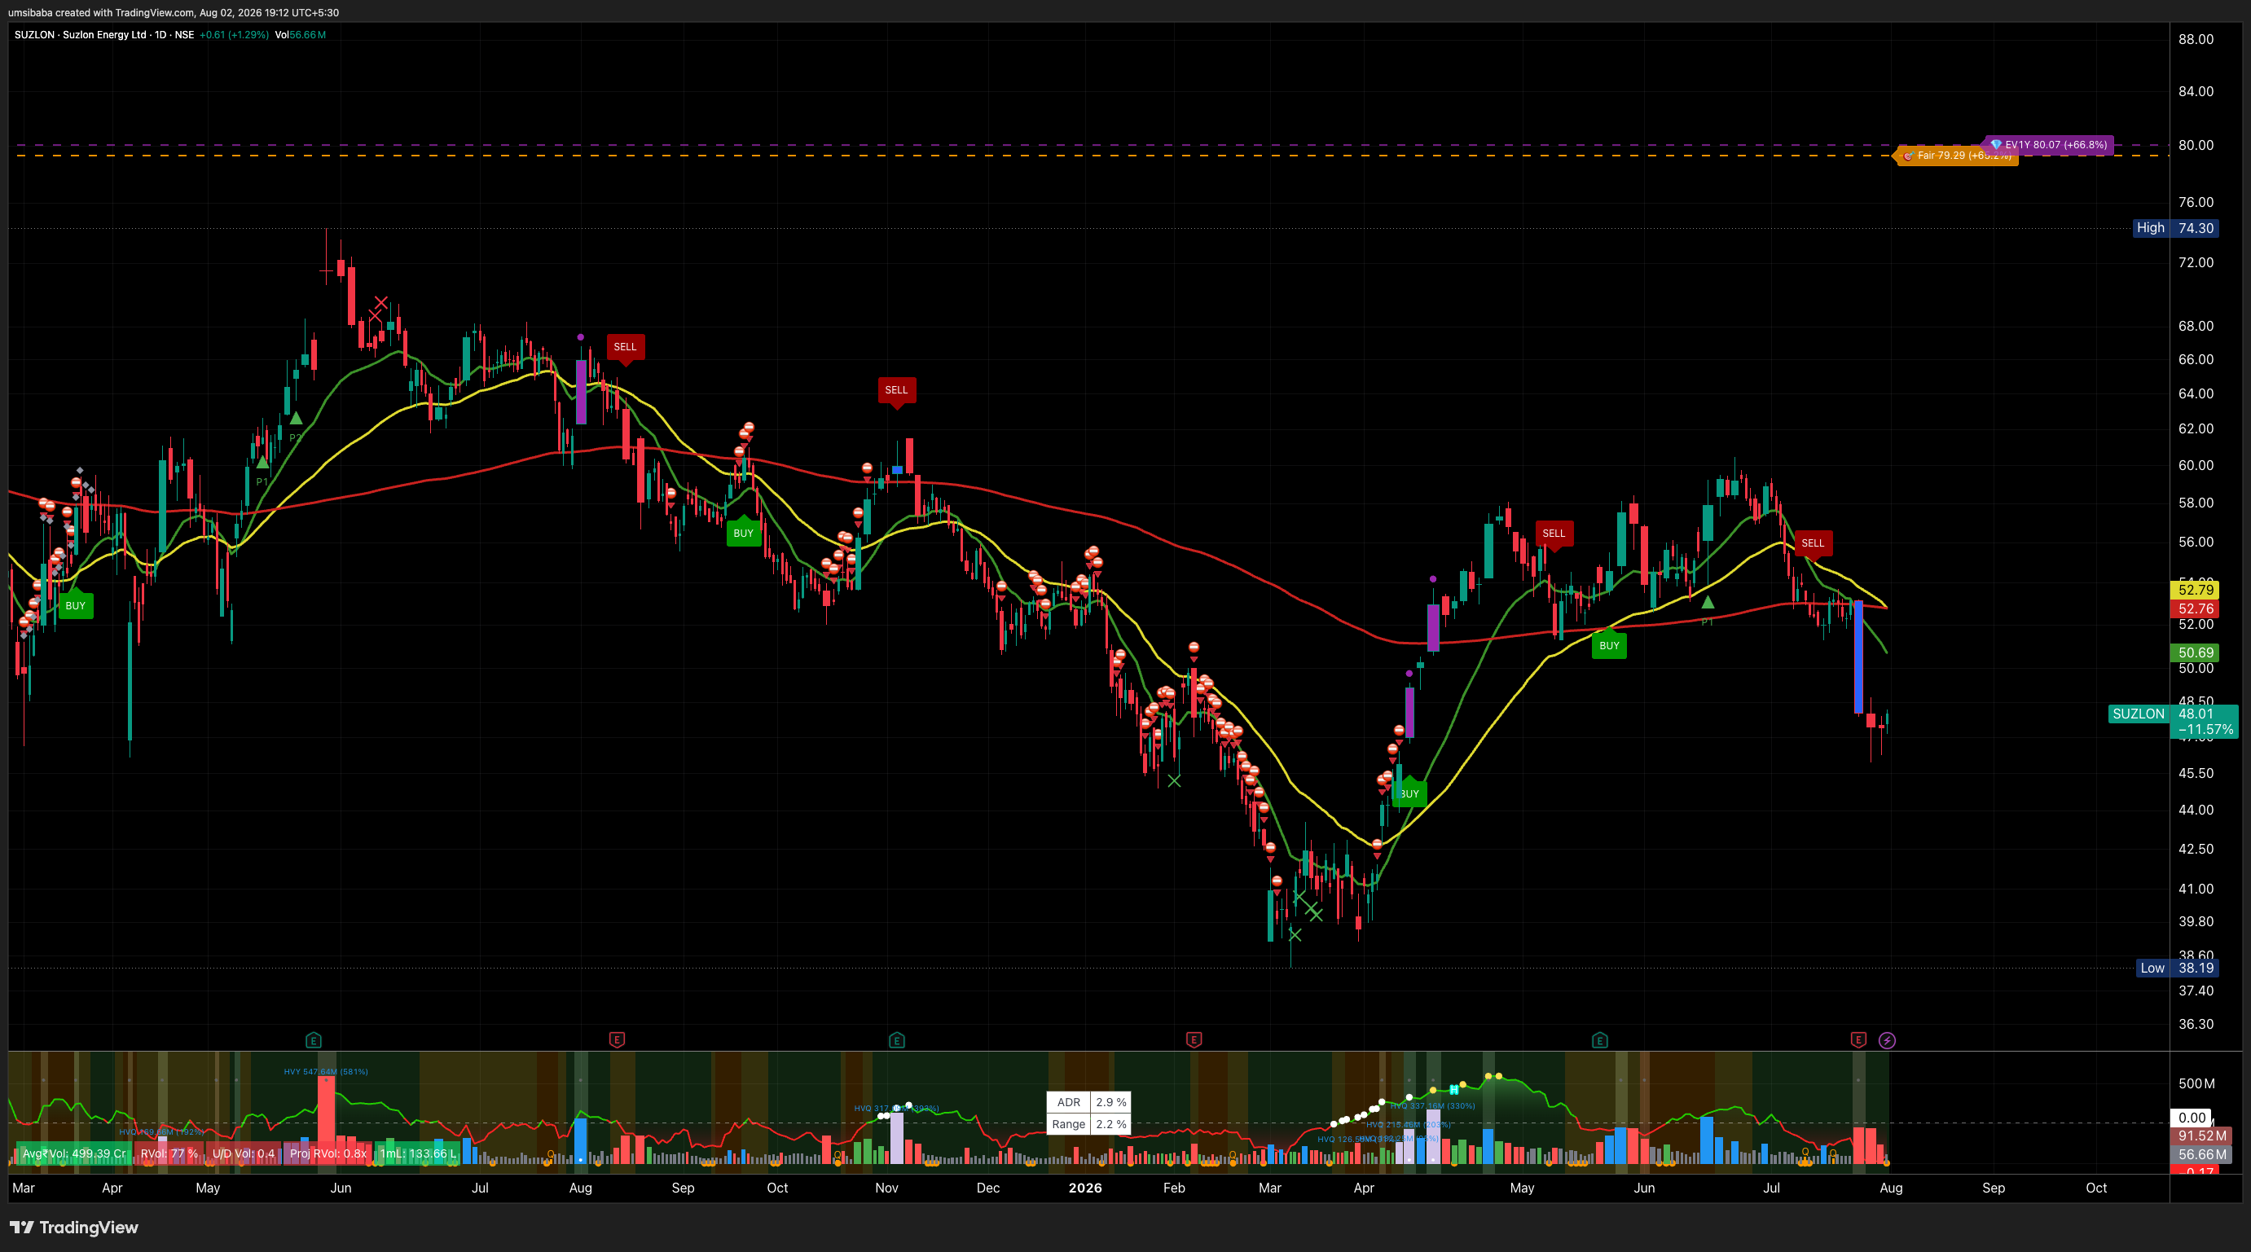Click the Proj RVol: 0.8x stat
The height and width of the screenshot is (1252, 2251).
click(x=328, y=1153)
